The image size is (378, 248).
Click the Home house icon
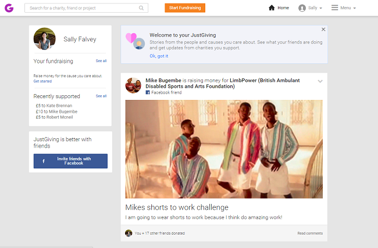coord(272,8)
